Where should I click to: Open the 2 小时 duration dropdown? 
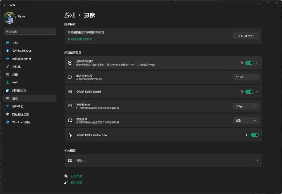[x=246, y=77]
